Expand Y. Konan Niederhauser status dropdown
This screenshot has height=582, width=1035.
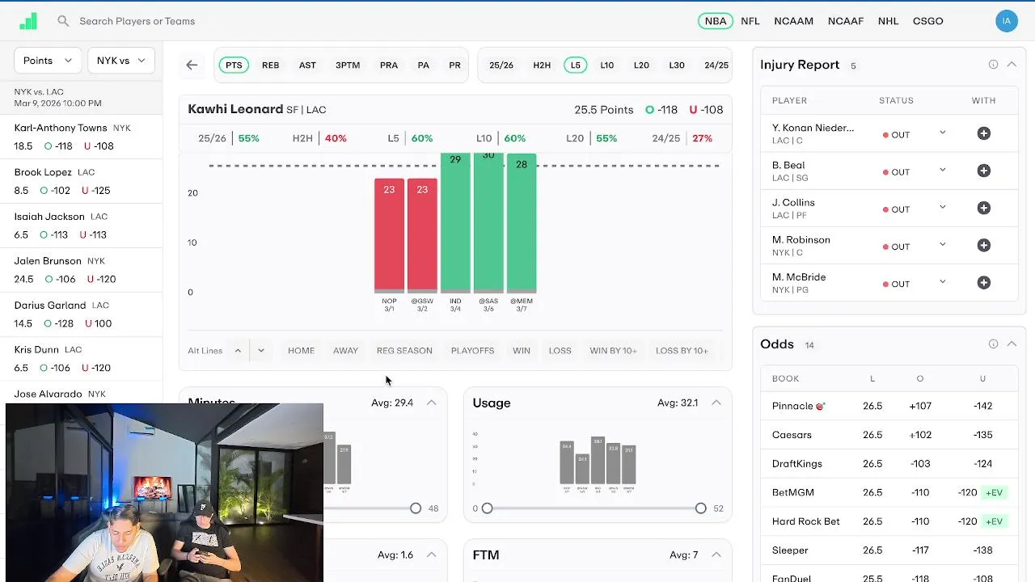click(x=942, y=133)
